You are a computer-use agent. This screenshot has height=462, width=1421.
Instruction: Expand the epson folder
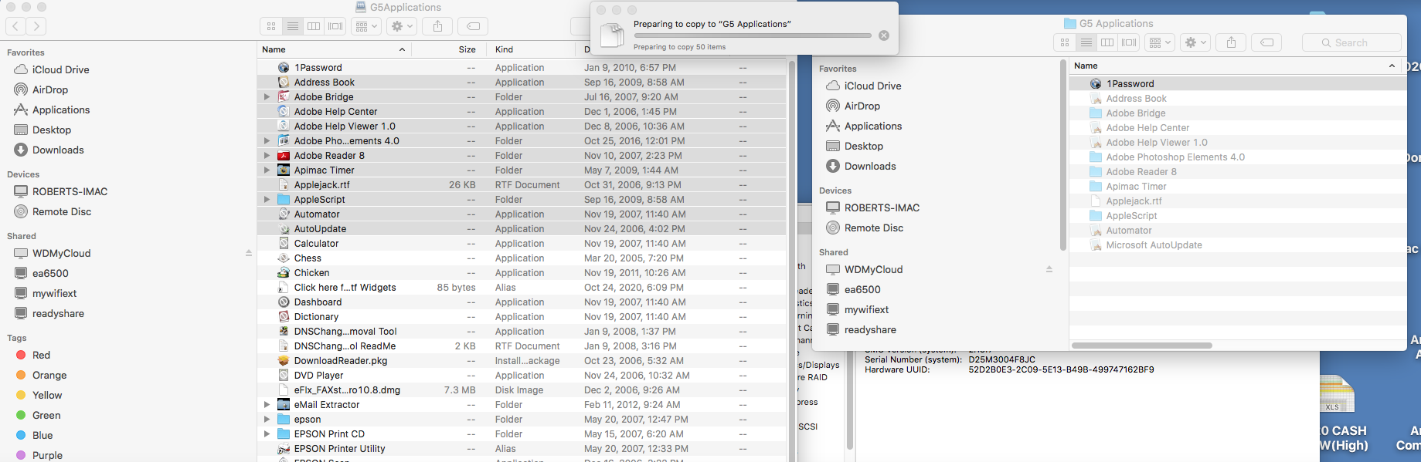pos(267,420)
